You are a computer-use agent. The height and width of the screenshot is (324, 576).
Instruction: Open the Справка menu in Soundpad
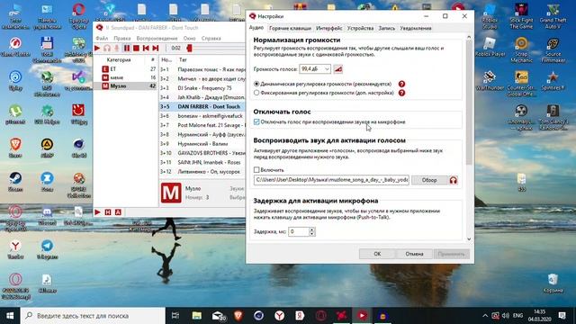(211, 38)
